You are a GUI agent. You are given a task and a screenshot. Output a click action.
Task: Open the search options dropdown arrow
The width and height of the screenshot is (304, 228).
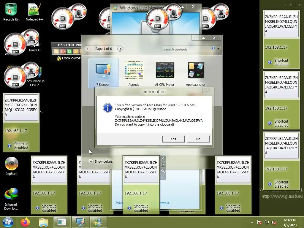(218, 49)
